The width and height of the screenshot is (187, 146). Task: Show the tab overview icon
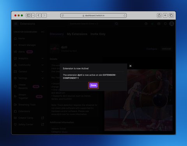[x=171, y=16]
